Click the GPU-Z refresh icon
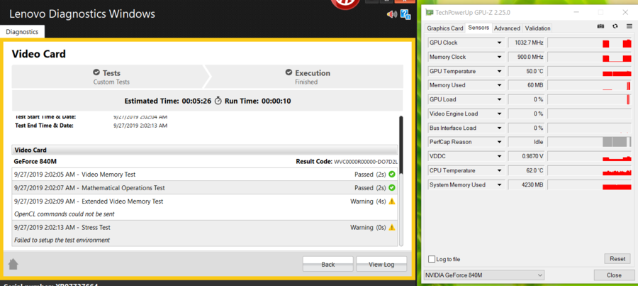Viewport: 638px width, 286px height. click(615, 26)
